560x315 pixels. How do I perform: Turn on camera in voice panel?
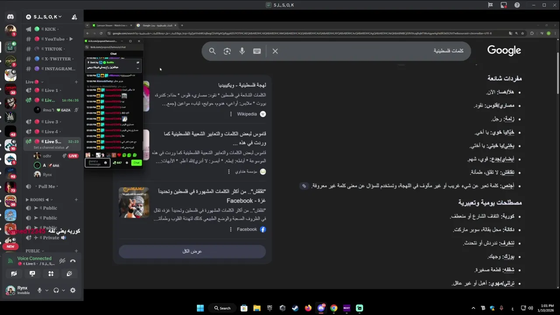click(14, 273)
